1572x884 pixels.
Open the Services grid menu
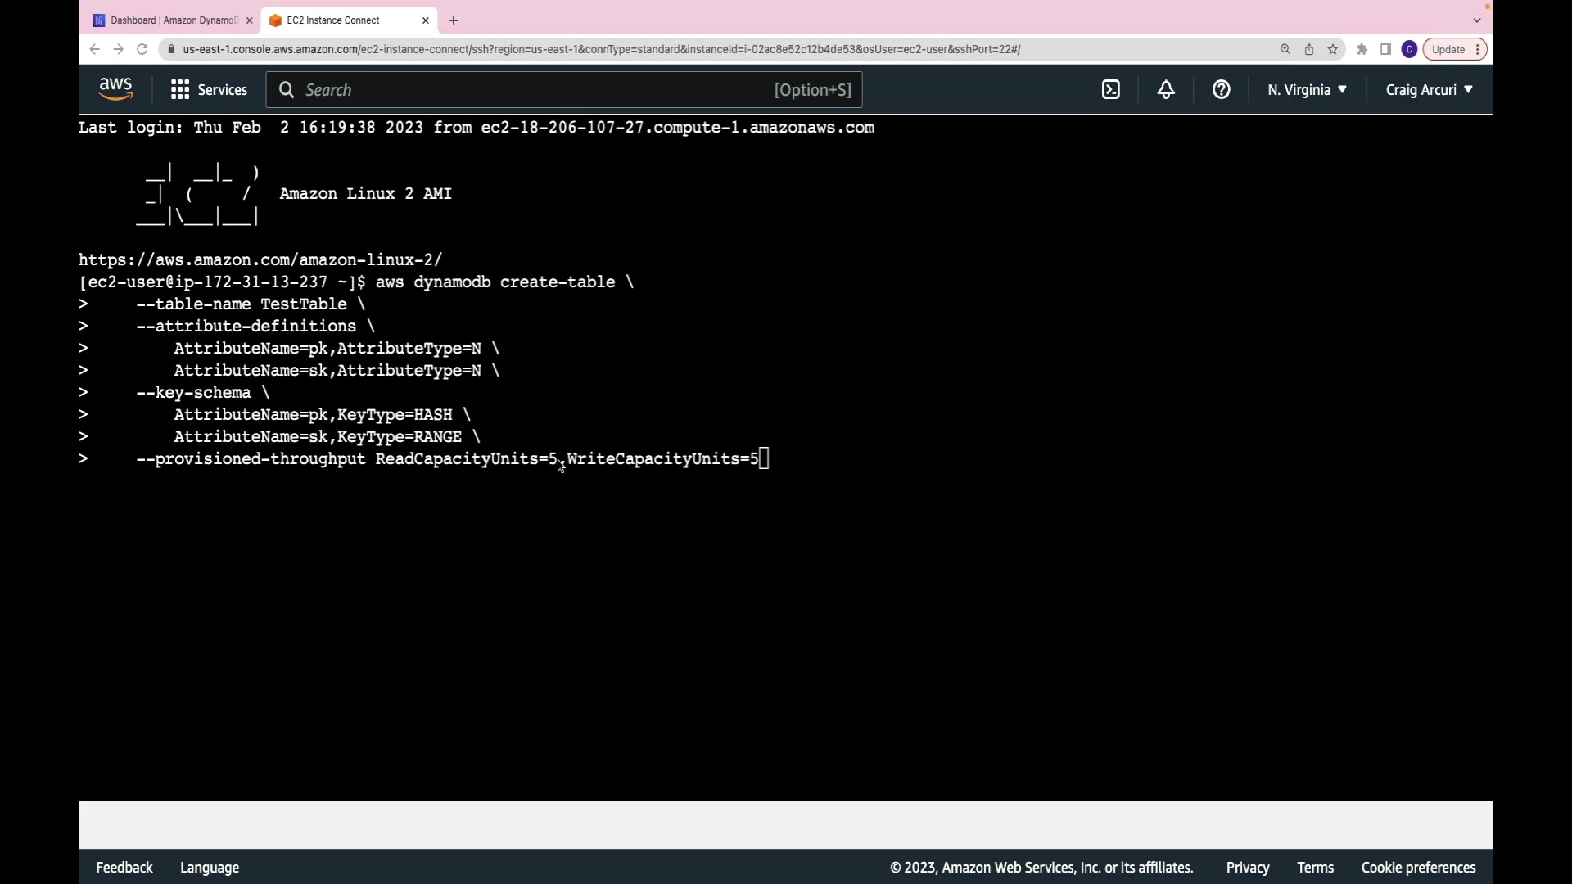(x=209, y=90)
